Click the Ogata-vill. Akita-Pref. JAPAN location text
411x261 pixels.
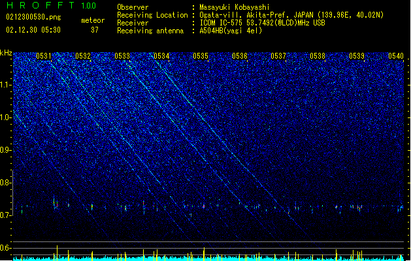point(291,15)
